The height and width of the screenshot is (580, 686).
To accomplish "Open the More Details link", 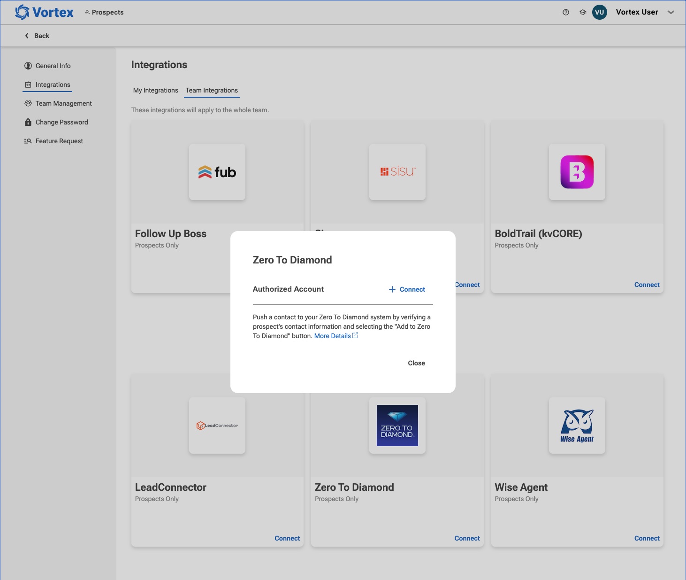I will [x=336, y=336].
